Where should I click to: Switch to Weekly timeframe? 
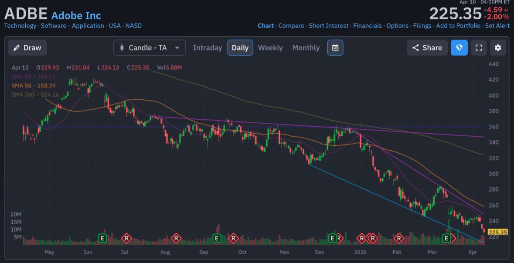270,48
